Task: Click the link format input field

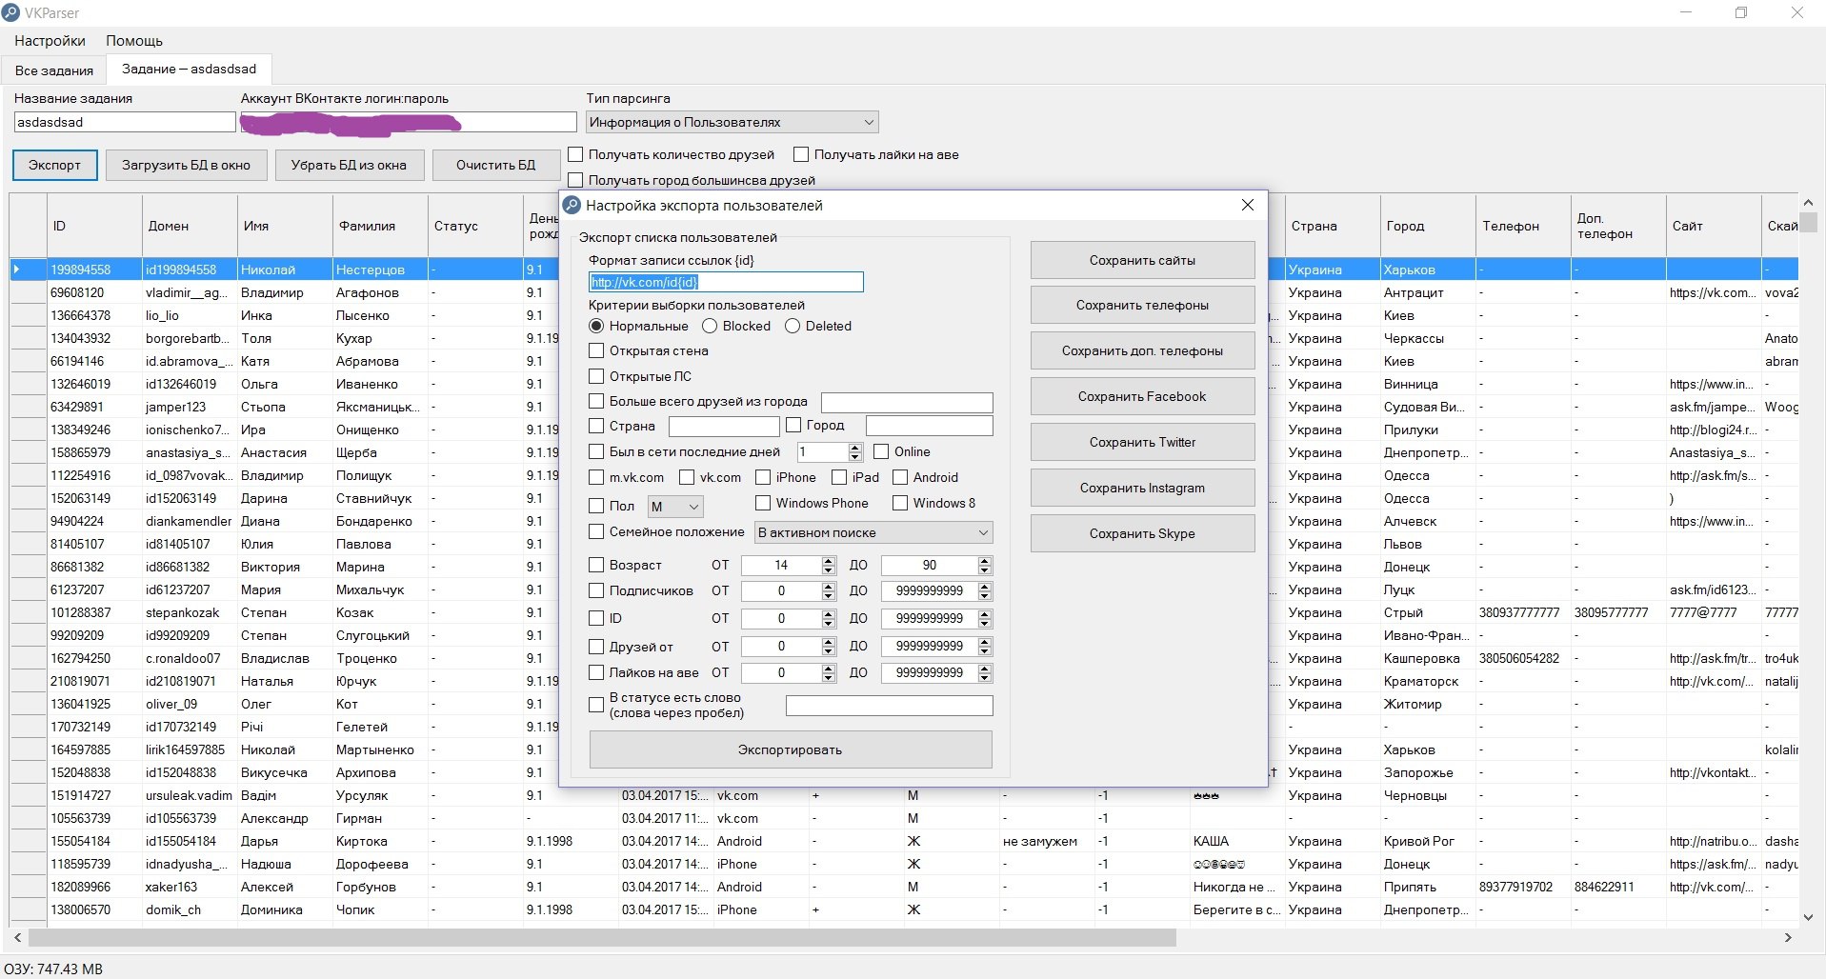Action: point(726,282)
